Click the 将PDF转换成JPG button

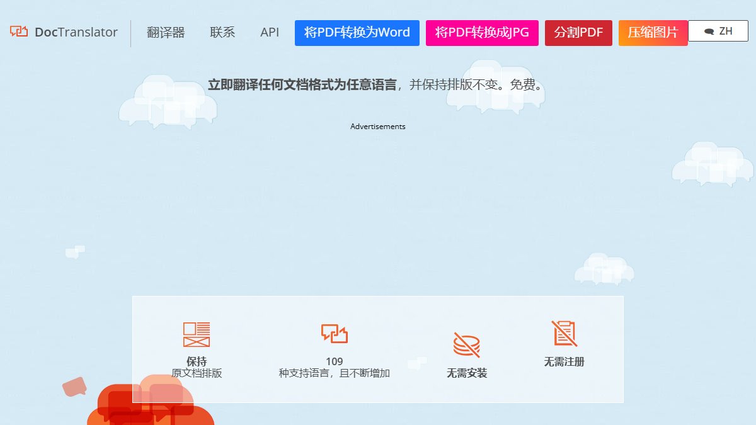[482, 33]
